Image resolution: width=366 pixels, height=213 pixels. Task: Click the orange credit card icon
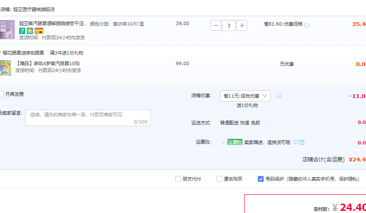tap(39, 31)
